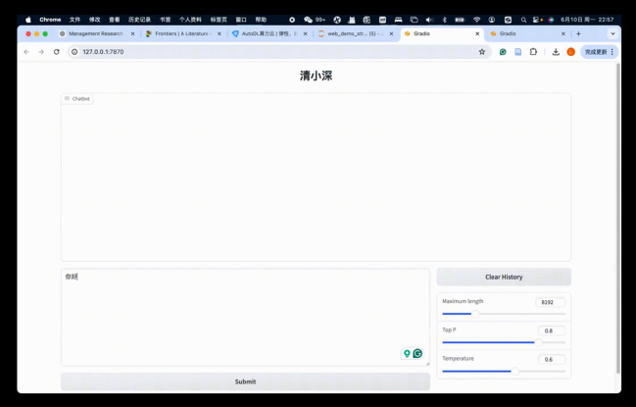Expand the tab search dropdown arrow
Viewport: 636px width, 407px height.
coord(612,33)
